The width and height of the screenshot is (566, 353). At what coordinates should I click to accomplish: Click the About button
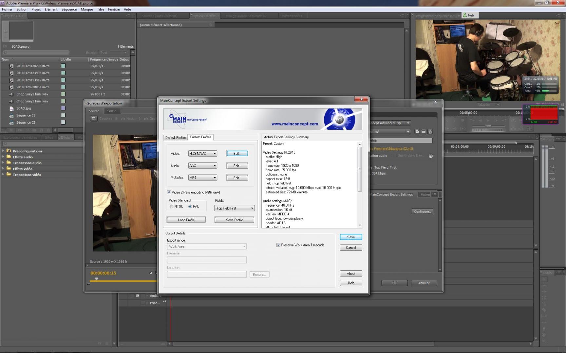coord(351,274)
